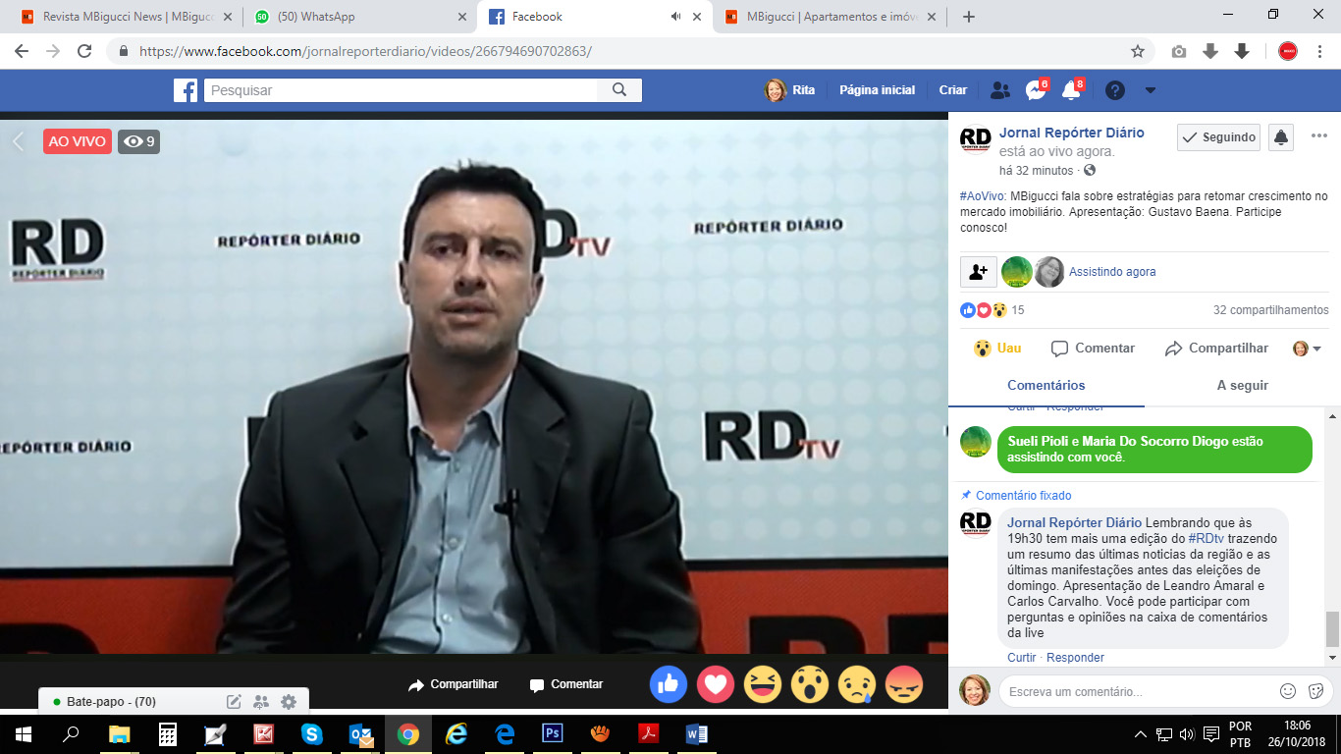This screenshot has width=1341, height=754.
Task: React with the Haha laughing emoji
Action: click(x=763, y=684)
